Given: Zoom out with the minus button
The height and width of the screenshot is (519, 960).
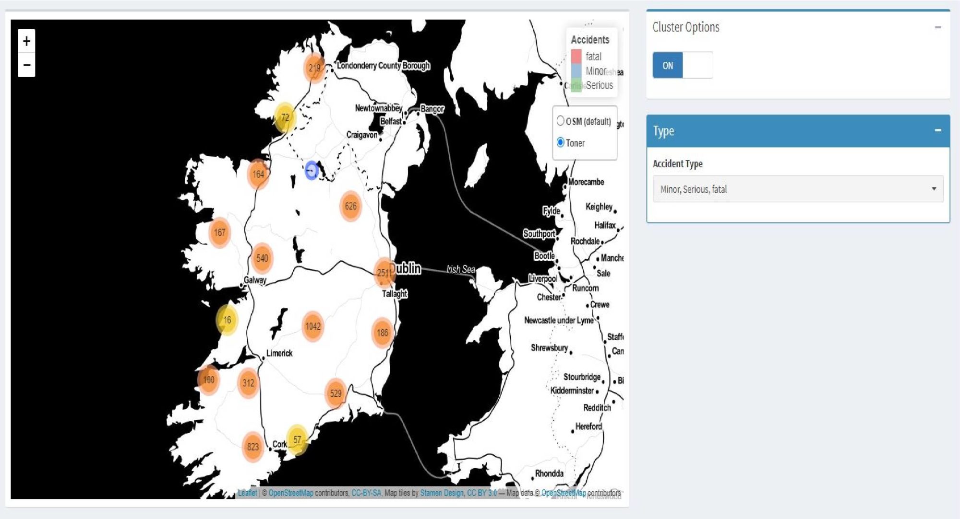Looking at the screenshot, I should coord(26,65).
